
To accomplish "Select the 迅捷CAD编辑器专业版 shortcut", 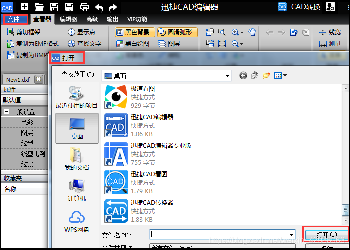I will [148, 154].
